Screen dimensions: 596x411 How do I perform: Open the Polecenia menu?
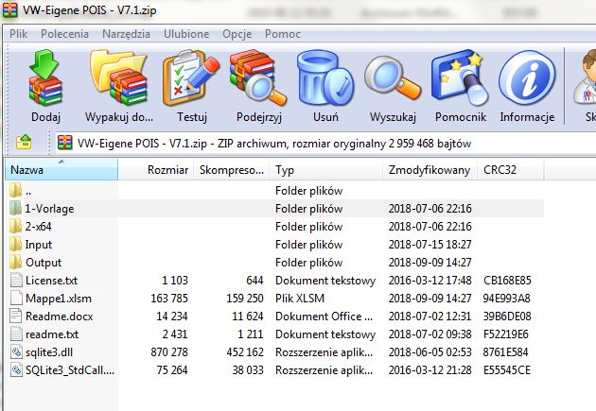pos(64,34)
